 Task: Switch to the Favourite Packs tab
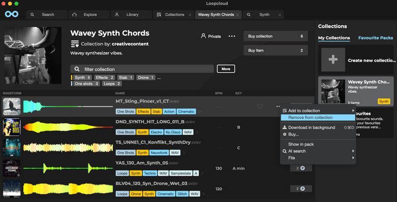(375, 38)
